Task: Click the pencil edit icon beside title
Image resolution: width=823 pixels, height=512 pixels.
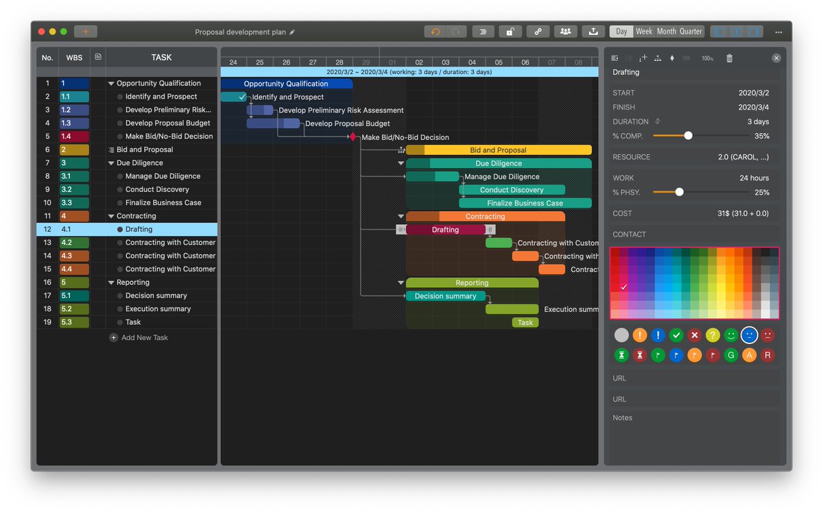Action: (x=292, y=32)
